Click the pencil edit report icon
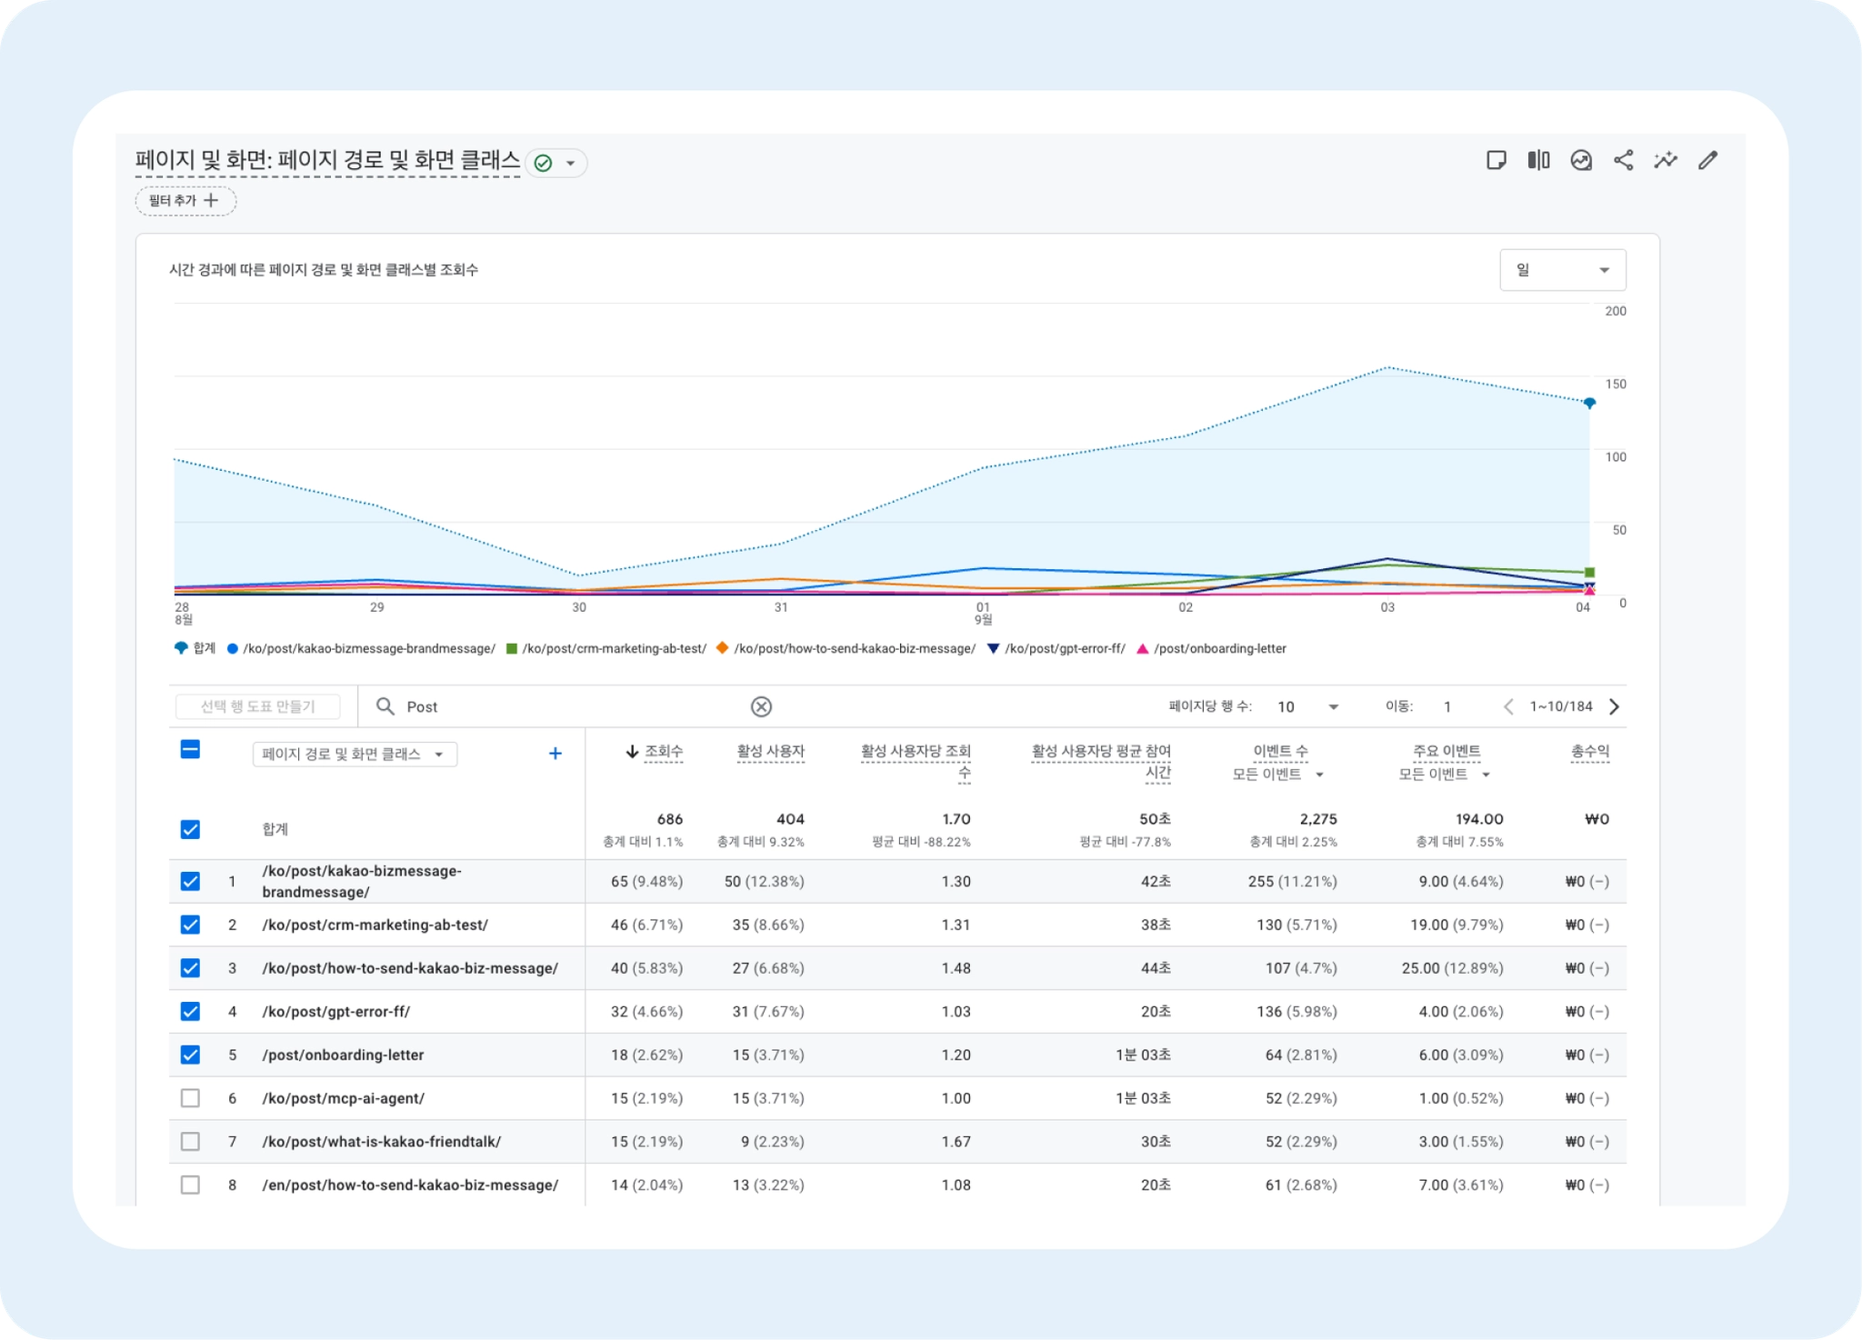 [x=1708, y=161]
